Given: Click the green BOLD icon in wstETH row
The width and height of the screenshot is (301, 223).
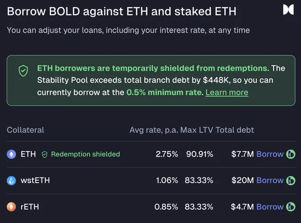Looking at the screenshot, I should click(x=291, y=181).
